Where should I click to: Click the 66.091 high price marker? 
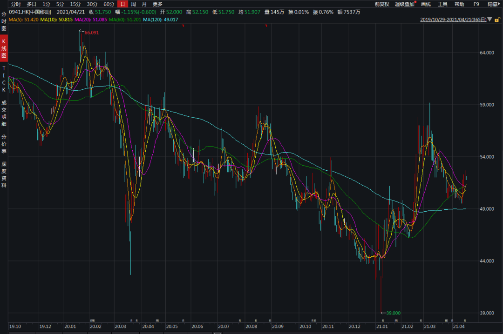click(91, 33)
